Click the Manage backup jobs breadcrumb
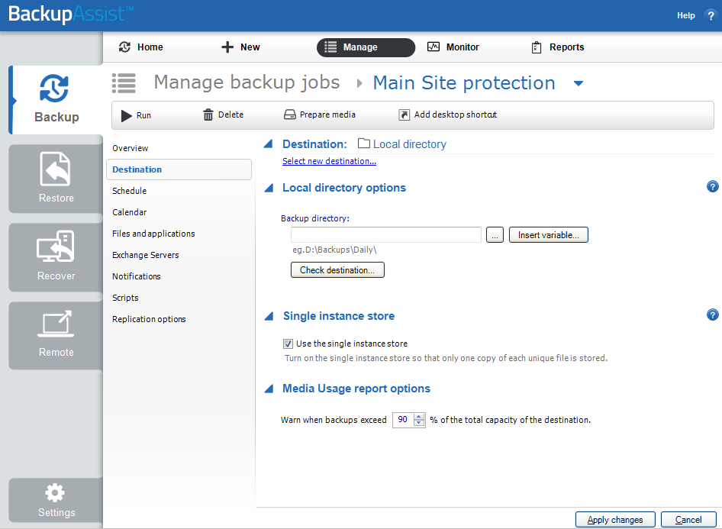Viewport: 722px width, 529px height. (x=247, y=82)
